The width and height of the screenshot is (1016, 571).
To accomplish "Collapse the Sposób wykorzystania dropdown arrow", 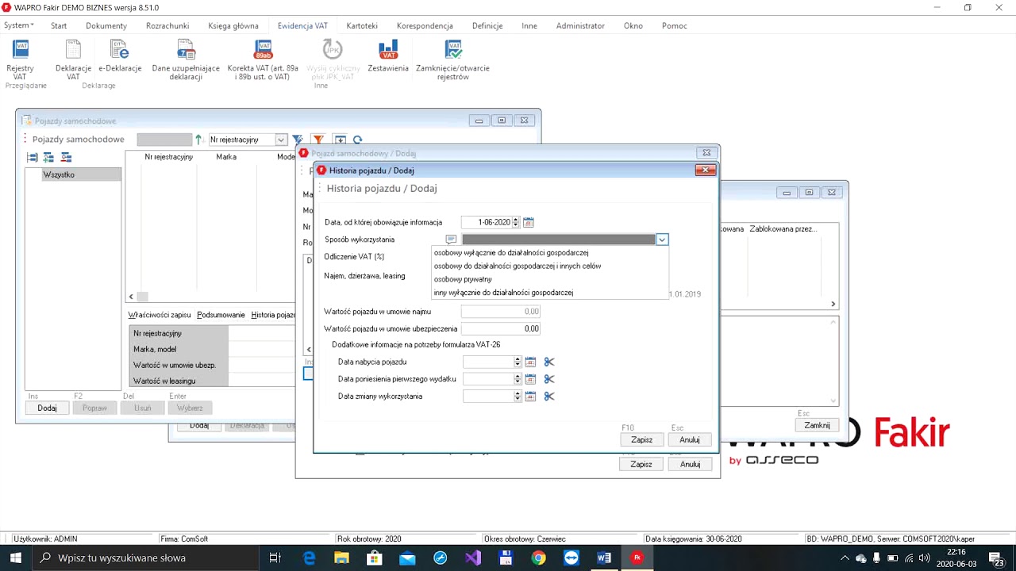I will point(662,240).
